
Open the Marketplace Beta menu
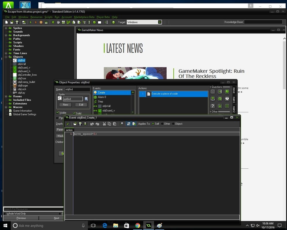(x=84, y=17)
